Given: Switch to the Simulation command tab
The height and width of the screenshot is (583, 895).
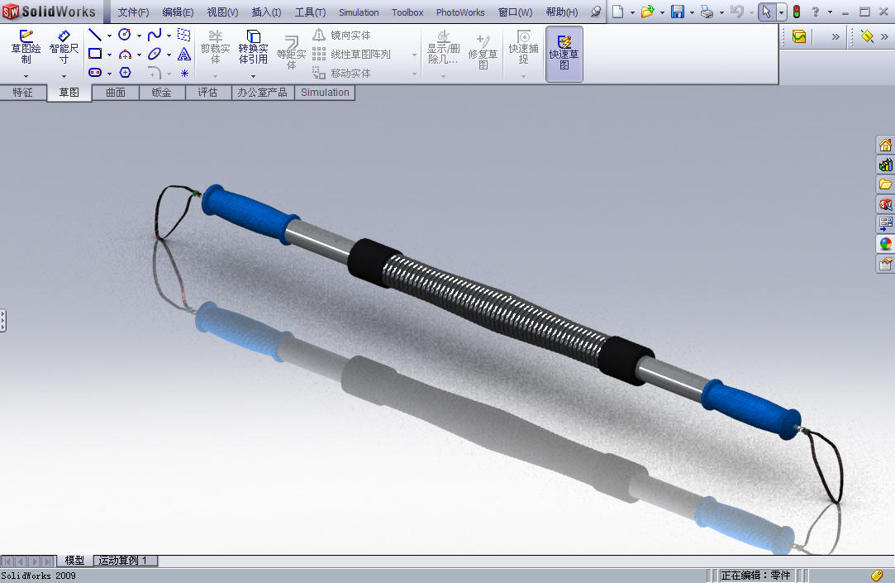Looking at the screenshot, I should point(325,93).
